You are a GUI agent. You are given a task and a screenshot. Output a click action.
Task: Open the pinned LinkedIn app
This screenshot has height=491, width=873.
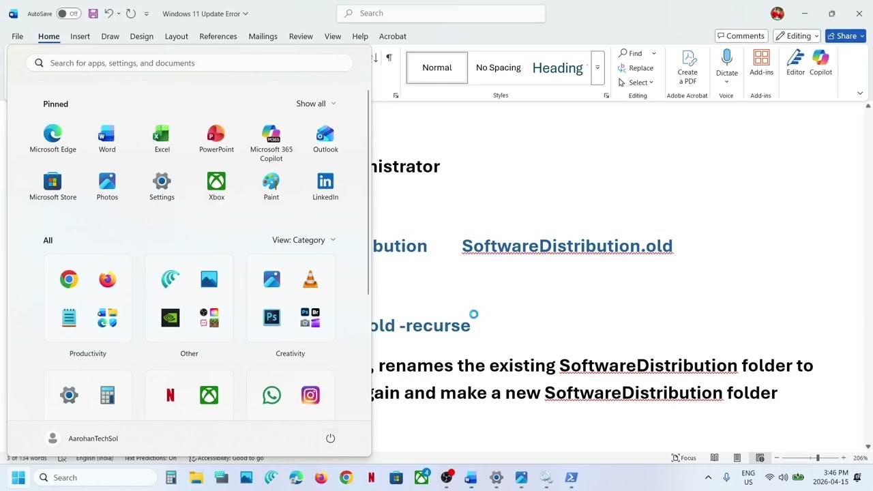pos(325,187)
